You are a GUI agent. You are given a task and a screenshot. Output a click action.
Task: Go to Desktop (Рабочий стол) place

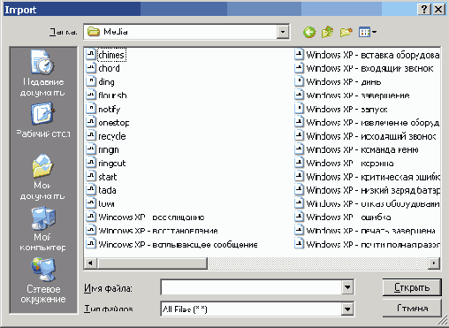[x=43, y=120]
